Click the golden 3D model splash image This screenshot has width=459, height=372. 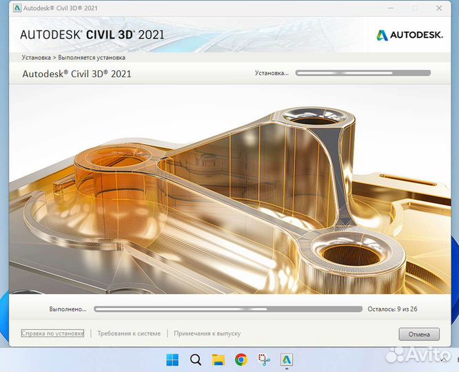pos(227,193)
